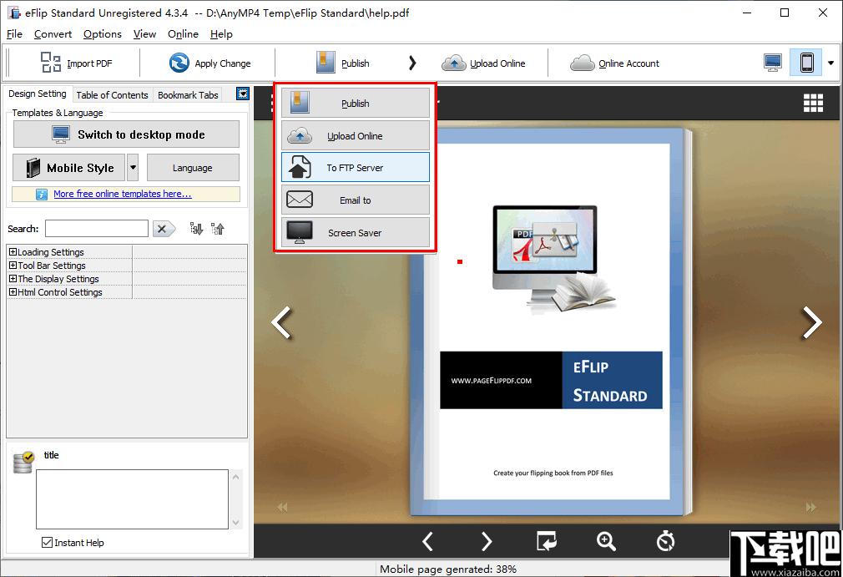843x577 pixels.
Task: Click the auto flip timer icon
Action: pos(665,541)
